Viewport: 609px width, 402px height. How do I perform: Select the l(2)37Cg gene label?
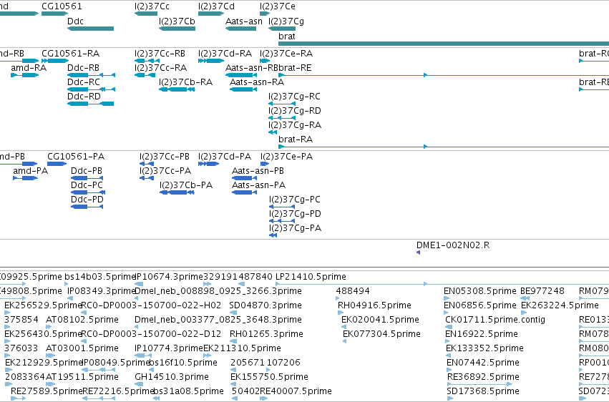tap(286, 21)
